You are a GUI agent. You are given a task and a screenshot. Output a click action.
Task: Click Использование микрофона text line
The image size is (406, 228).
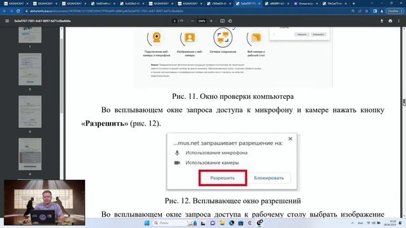tap(216, 153)
